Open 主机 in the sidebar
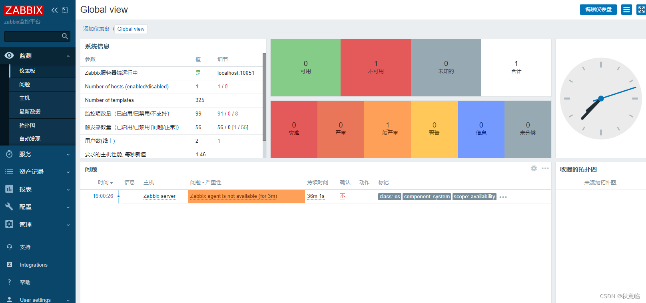 pos(42,98)
